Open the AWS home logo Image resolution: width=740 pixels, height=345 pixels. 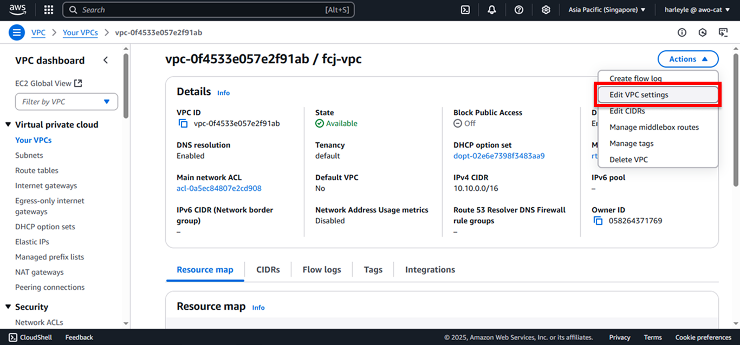coord(17,10)
